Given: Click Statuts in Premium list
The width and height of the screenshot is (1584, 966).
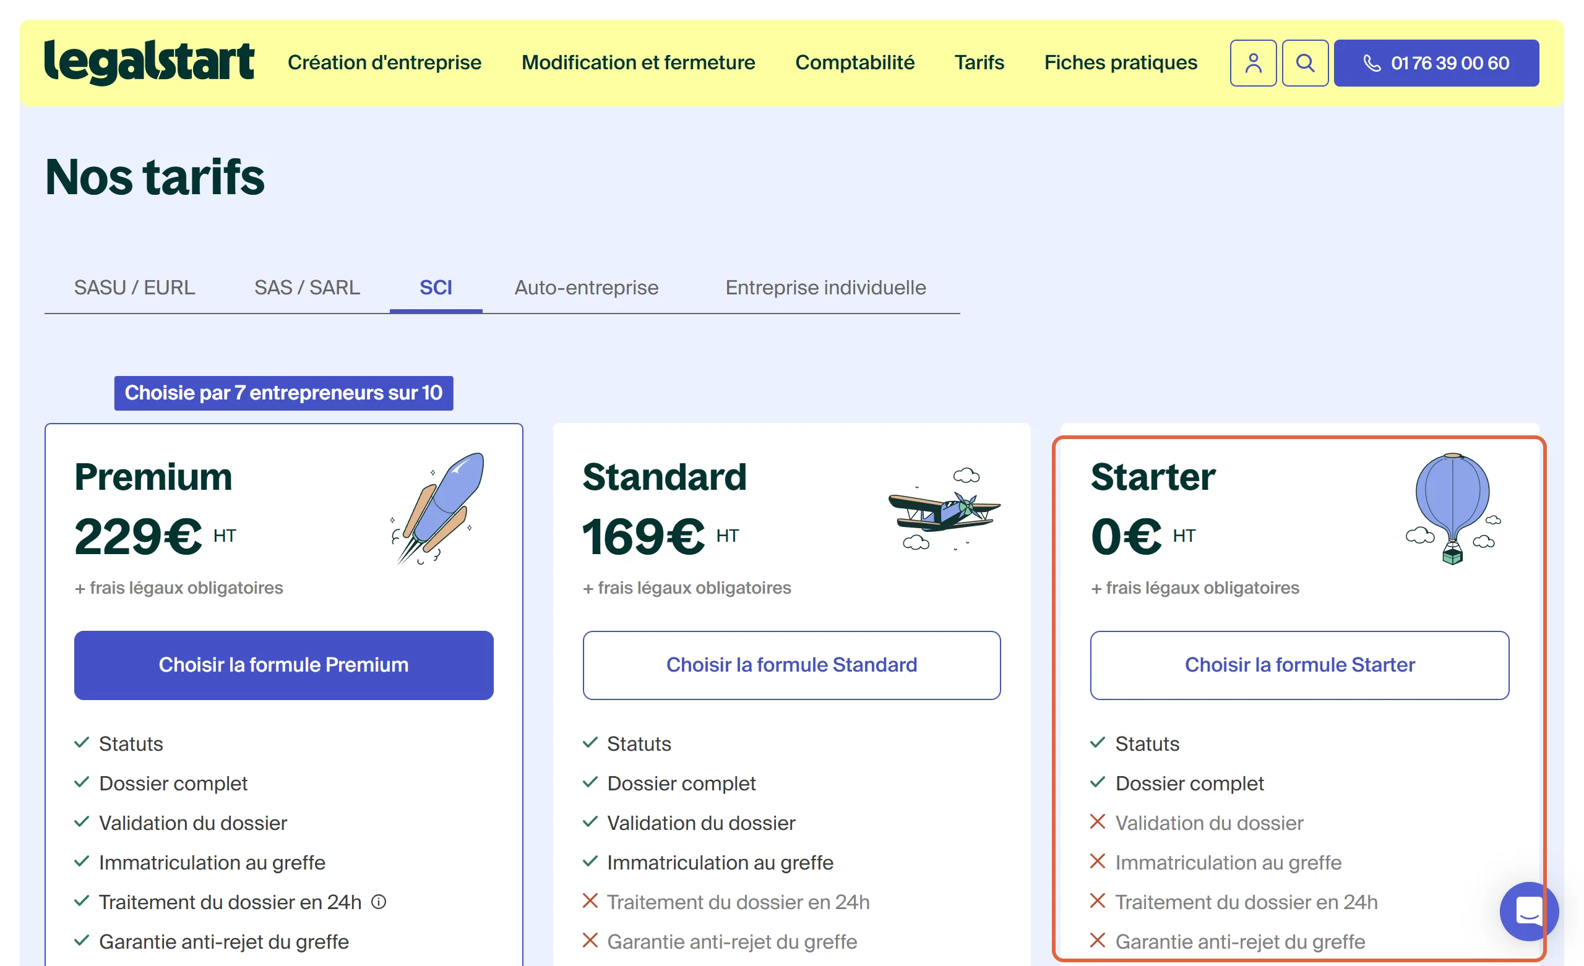Looking at the screenshot, I should point(131,743).
